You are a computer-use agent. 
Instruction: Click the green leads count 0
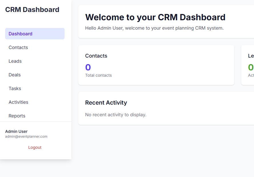pyautogui.click(x=251, y=67)
